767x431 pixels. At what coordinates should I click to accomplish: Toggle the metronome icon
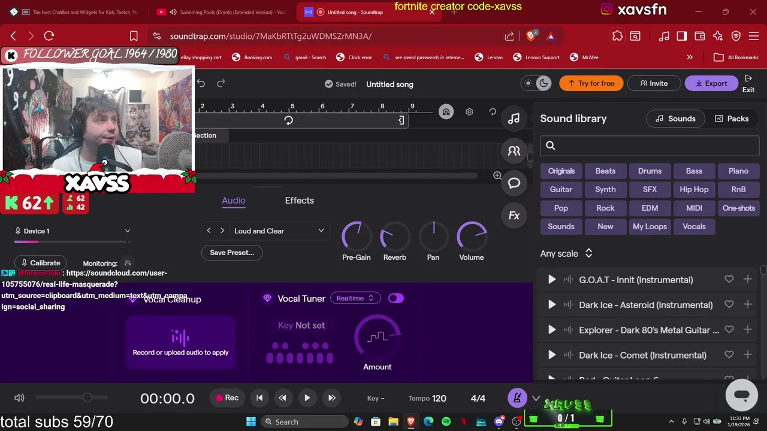coord(517,398)
